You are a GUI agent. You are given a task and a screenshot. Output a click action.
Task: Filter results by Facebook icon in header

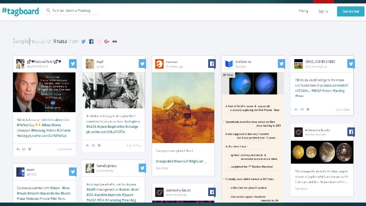(91, 41)
